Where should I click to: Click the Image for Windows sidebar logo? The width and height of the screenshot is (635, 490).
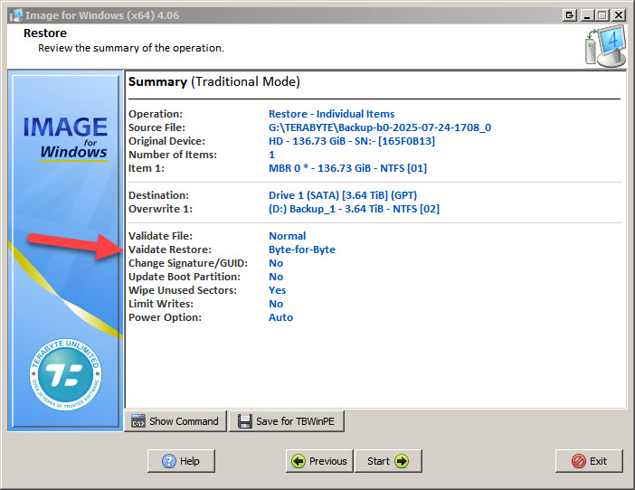[x=66, y=138]
